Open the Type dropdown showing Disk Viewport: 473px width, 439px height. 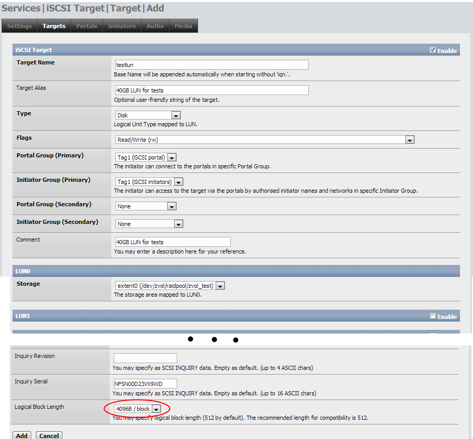148,115
